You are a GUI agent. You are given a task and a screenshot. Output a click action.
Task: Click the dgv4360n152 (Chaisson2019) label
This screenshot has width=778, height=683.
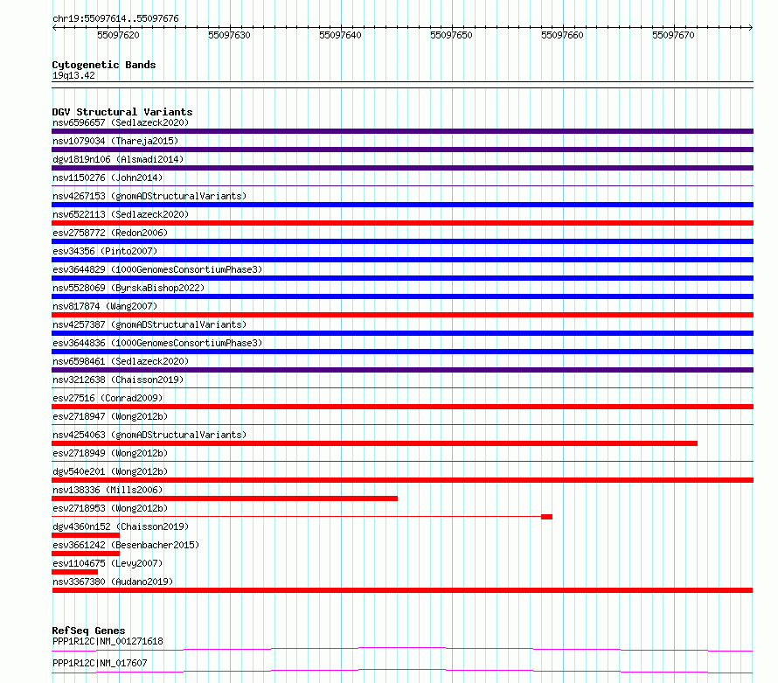click(121, 526)
